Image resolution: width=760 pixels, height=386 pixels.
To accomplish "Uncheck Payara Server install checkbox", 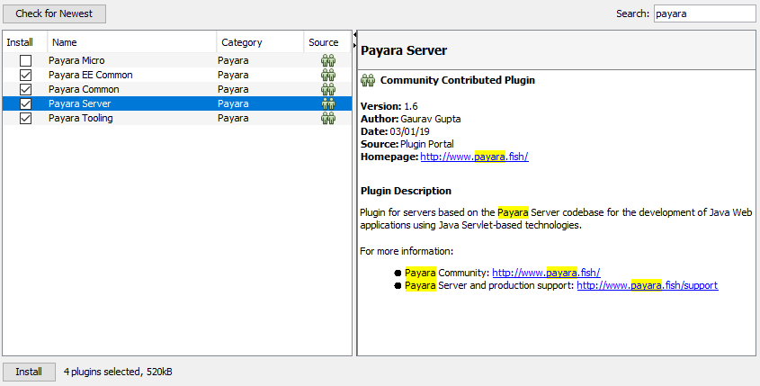I will click(x=26, y=103).
